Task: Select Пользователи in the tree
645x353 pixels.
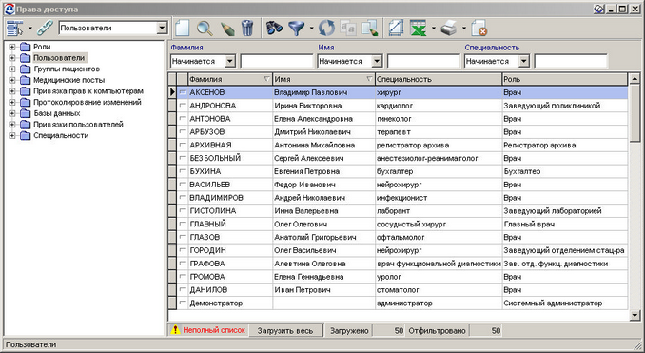Action: pyautogui.click(x=59, y=58)
